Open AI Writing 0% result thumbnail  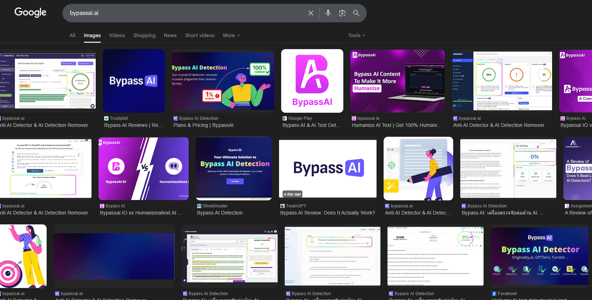tap(508, 169)
